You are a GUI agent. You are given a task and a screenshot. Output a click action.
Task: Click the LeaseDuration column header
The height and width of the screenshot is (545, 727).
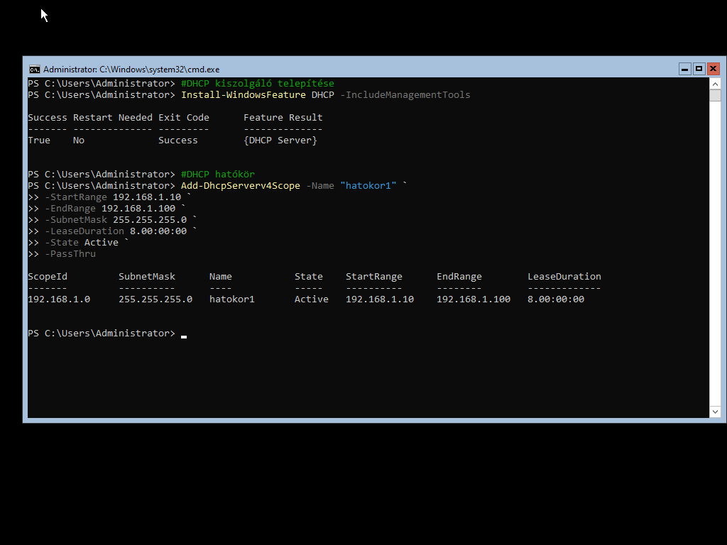(x=564, y=277)
